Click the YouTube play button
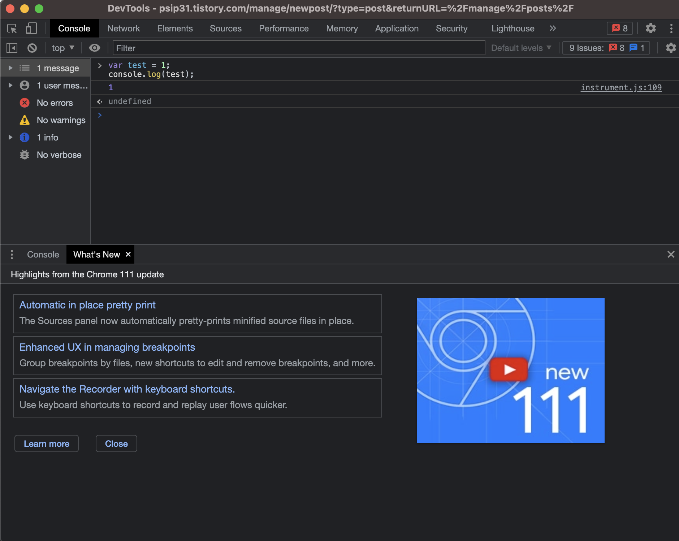This screenshot has width=679, height=541. click(509, 369)
